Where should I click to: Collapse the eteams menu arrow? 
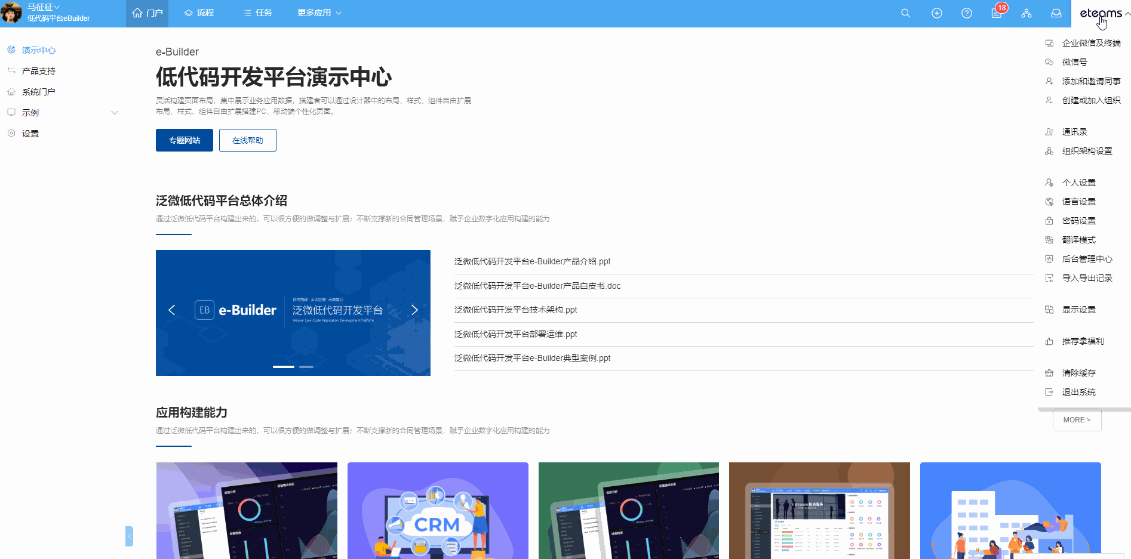pyautogui.click(x=1127, y=13)
